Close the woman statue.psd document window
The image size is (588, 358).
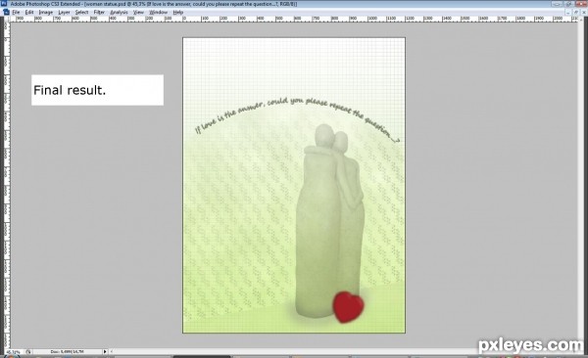(x=583, y=13)
